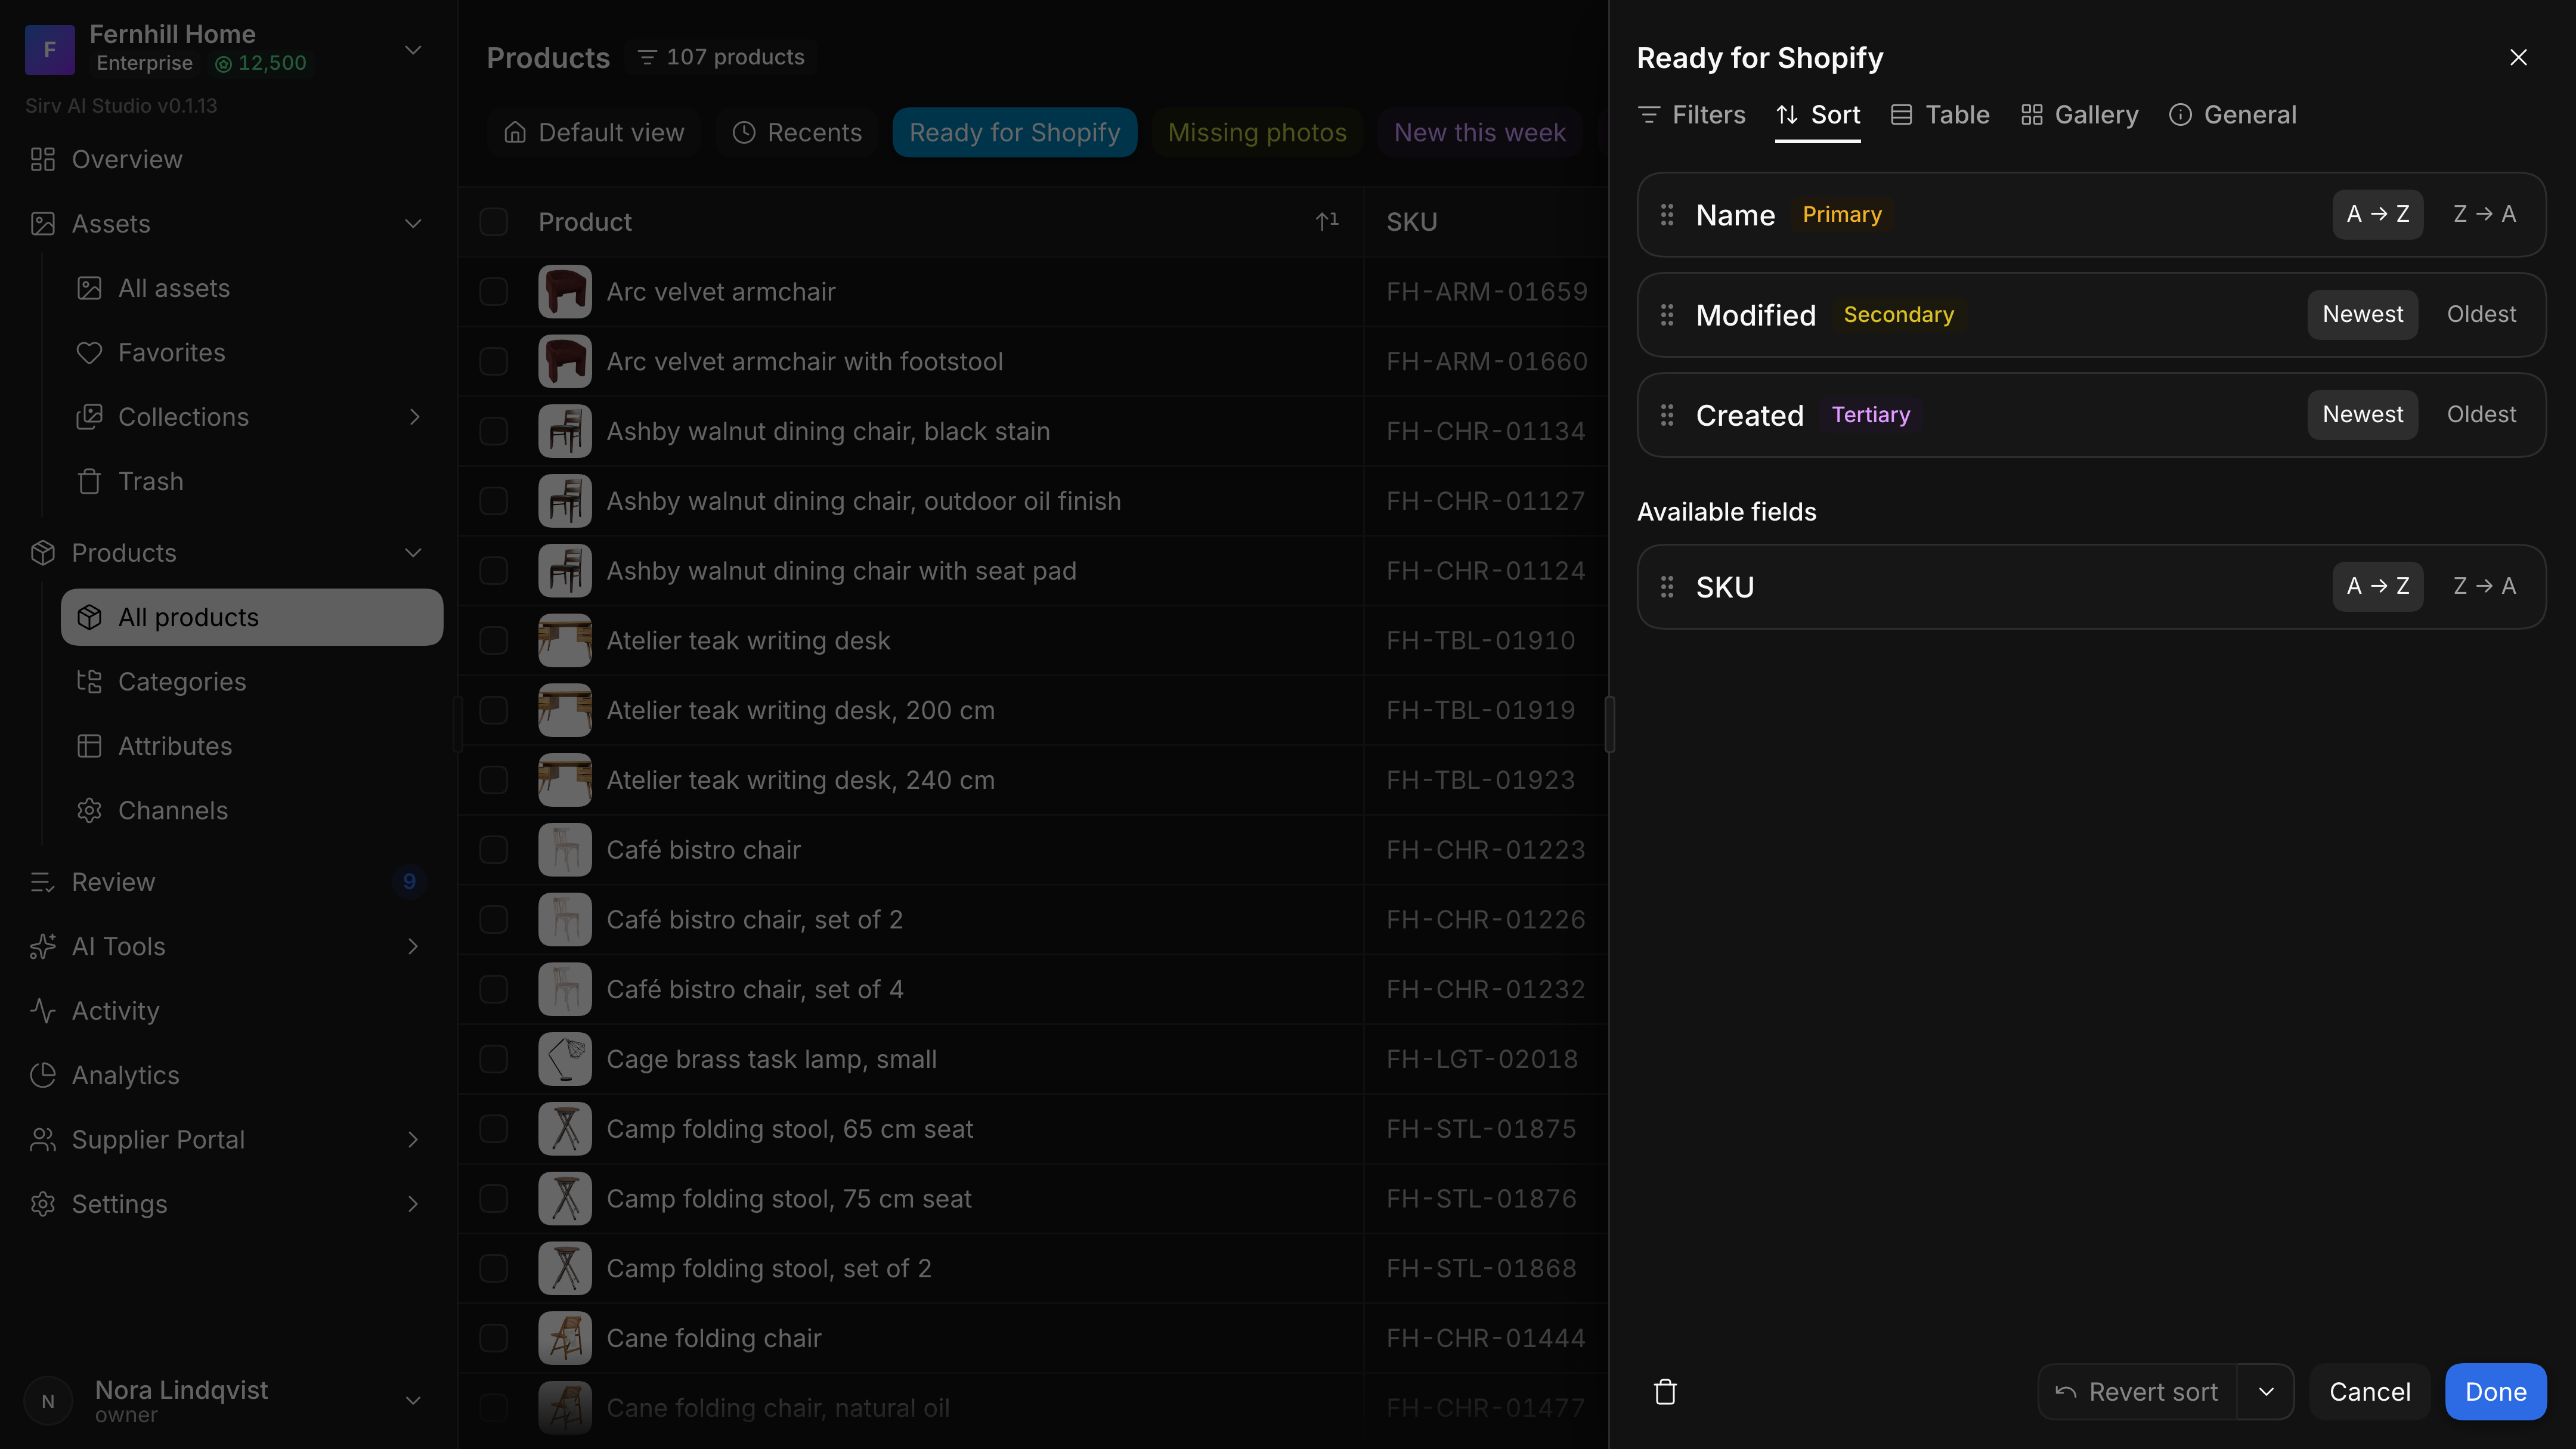Click the Cancel button

pyautogui.click(x=2369, y=1391)
